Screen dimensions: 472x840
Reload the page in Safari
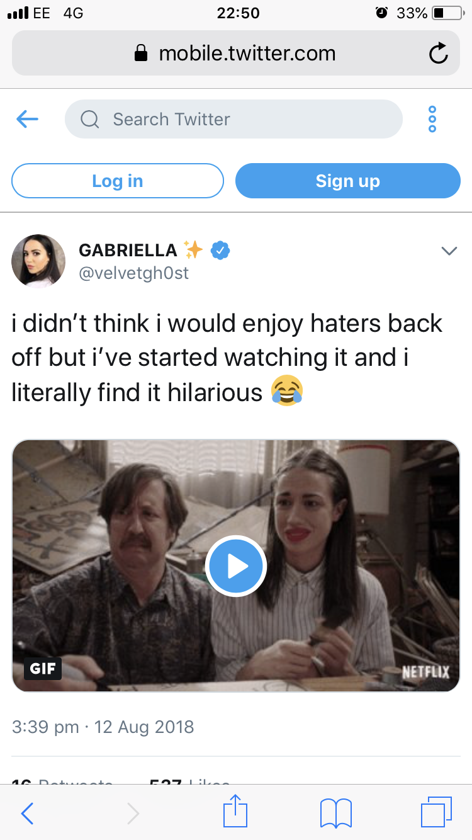(438, 54)
